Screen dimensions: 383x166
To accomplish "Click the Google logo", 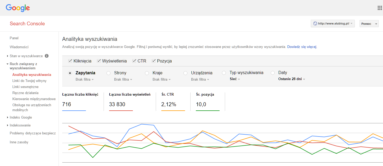I will [x=18, y=8].
